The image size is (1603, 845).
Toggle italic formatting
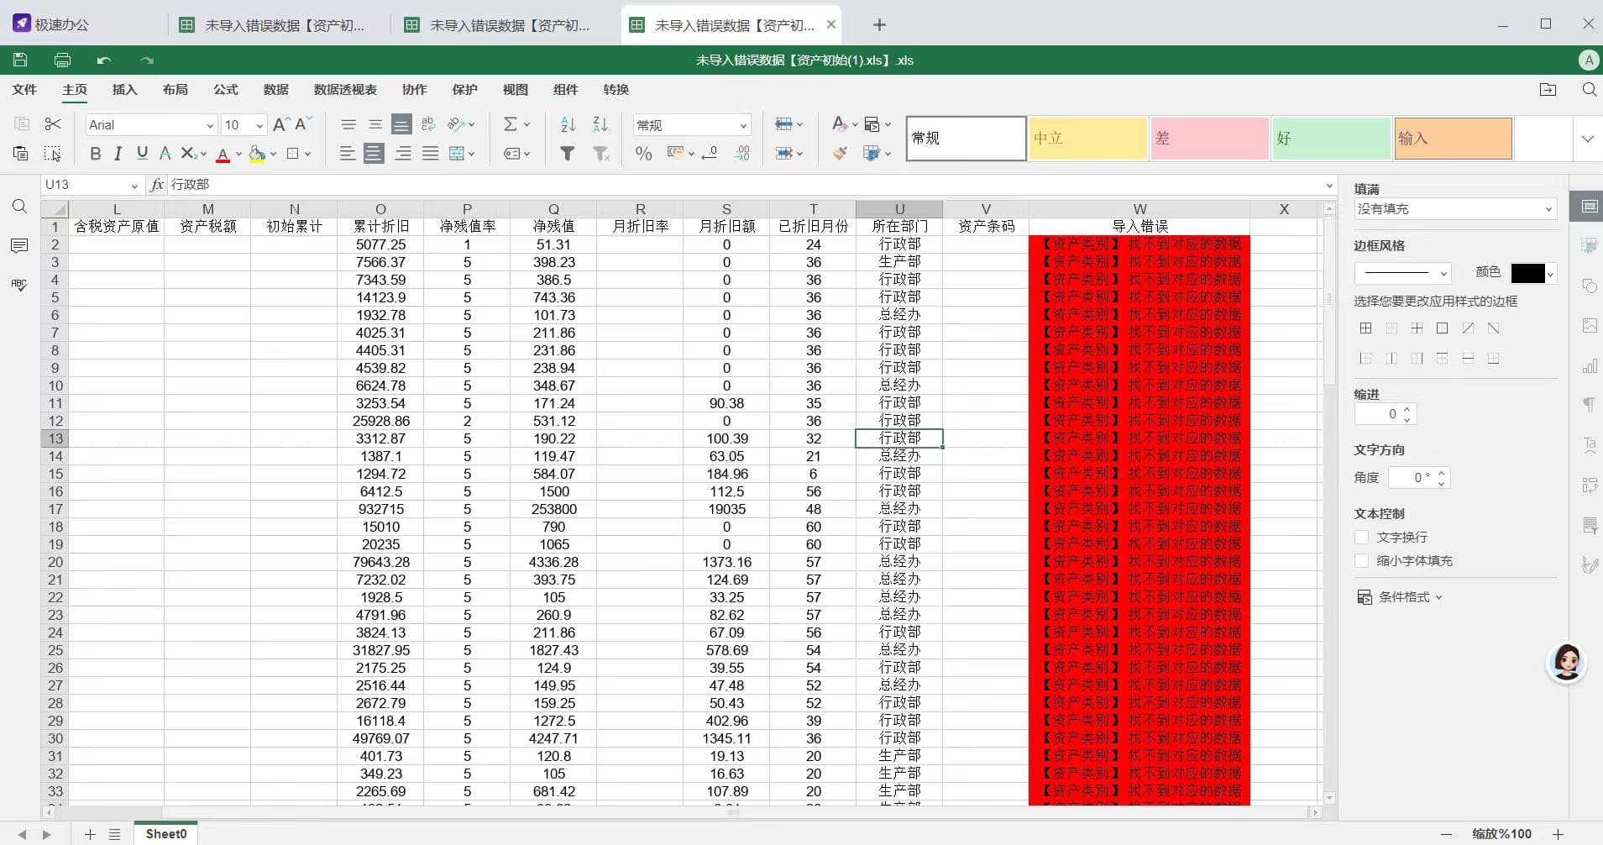118,154
